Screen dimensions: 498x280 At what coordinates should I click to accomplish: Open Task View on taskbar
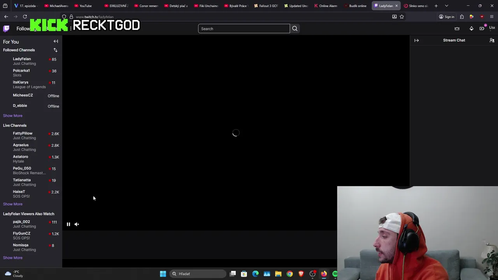coord(233,274)
